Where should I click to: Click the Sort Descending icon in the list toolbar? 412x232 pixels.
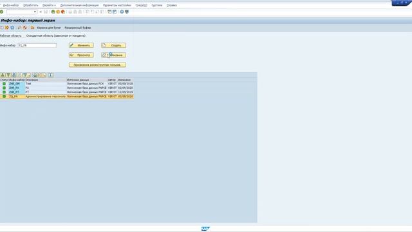click(x=8, y=75)
